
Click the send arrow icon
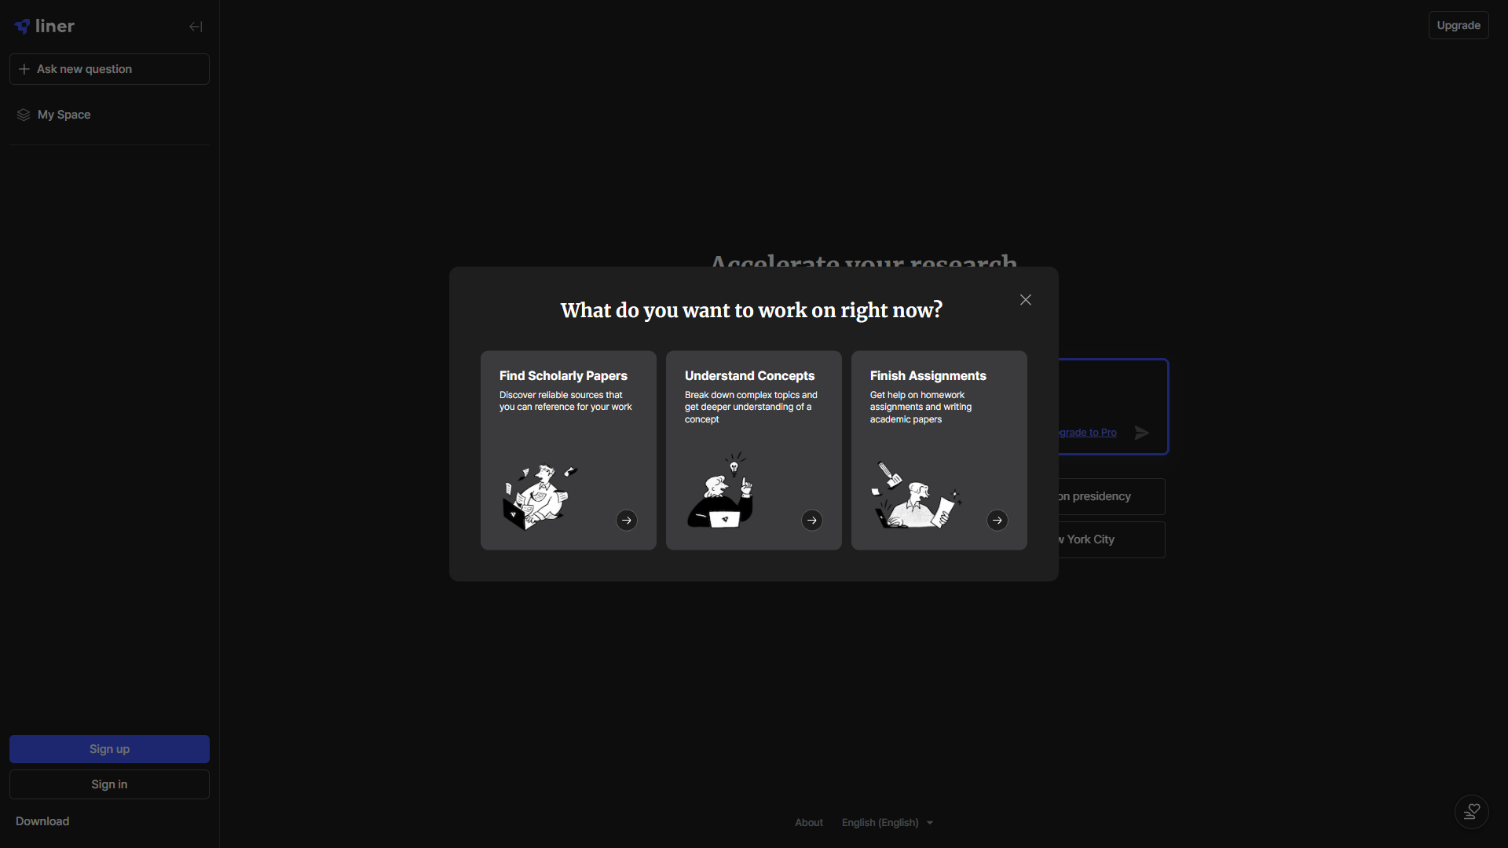1141,433
